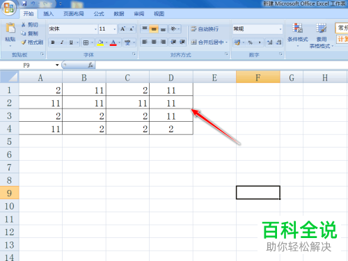Click cell D4 containing 2

[x=171, y=128]
